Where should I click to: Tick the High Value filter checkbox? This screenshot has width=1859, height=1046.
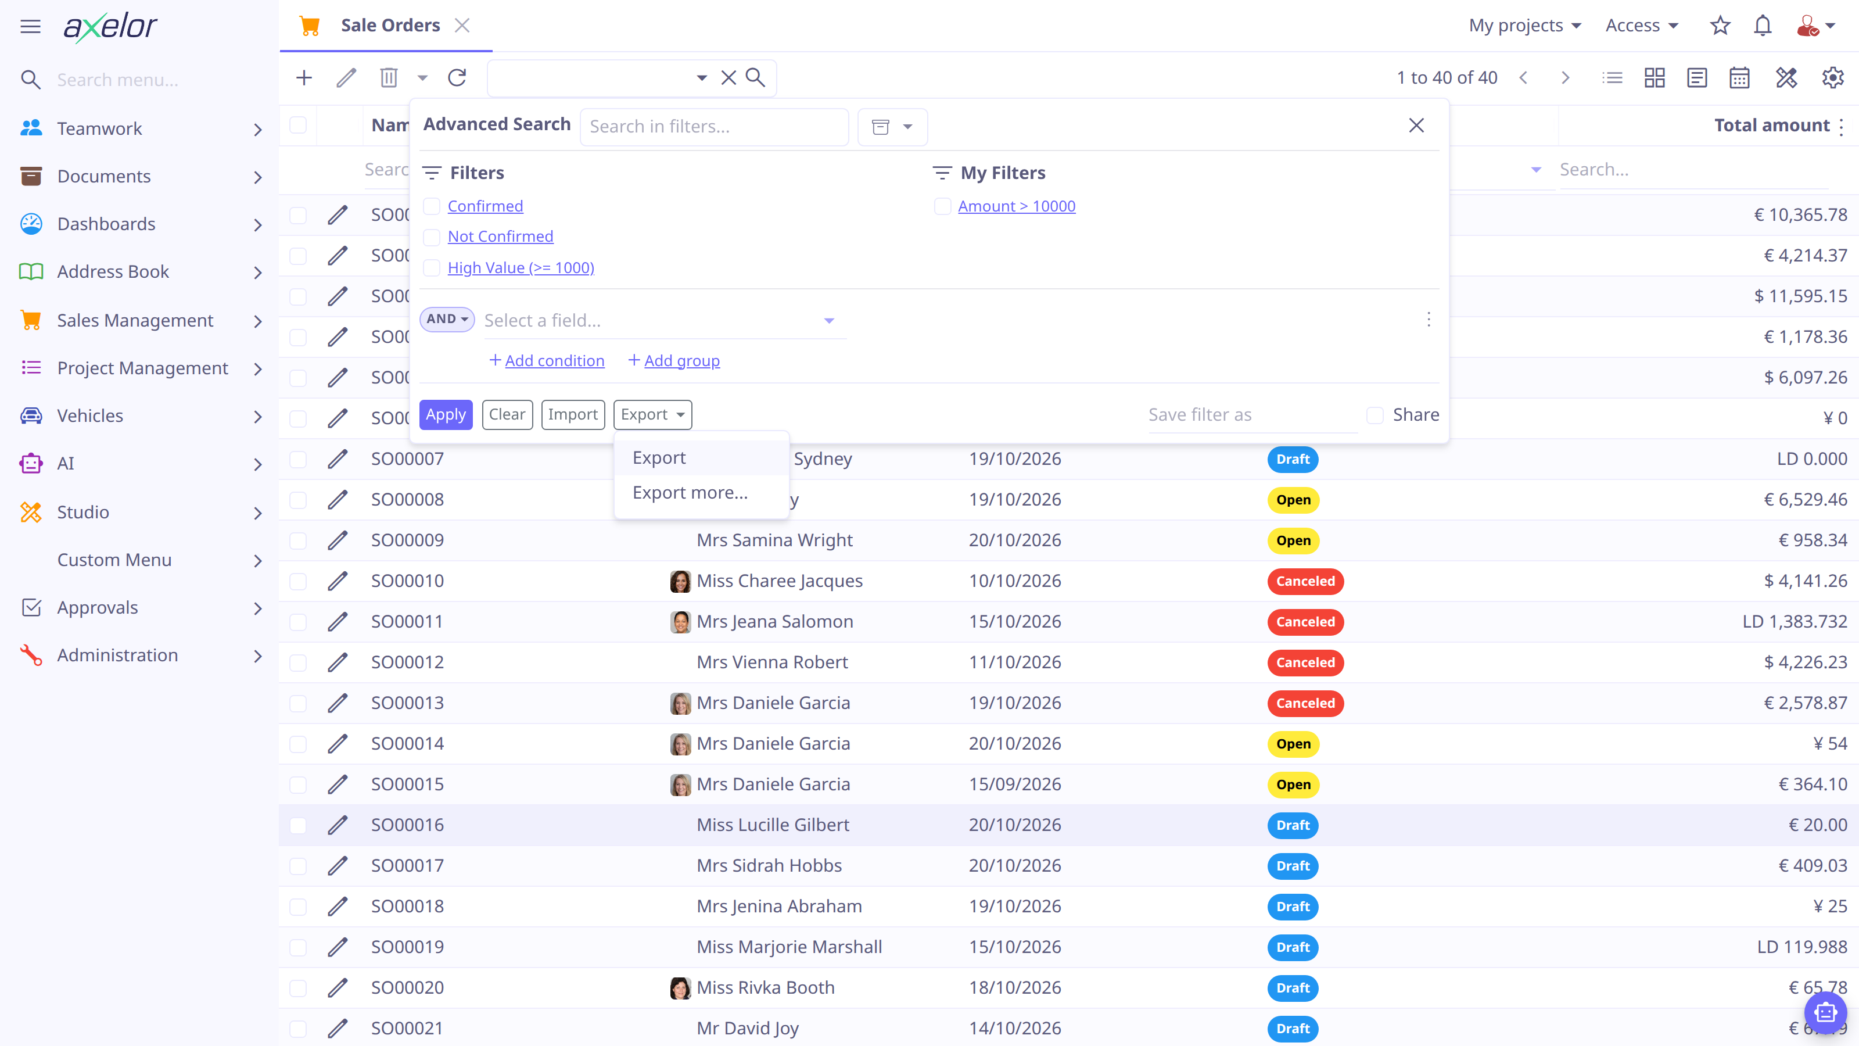pyautogui.click(x=432, y=268)
